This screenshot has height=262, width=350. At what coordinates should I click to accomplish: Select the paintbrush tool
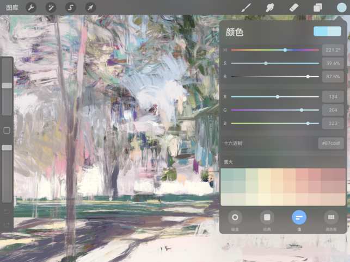pos(246,8)
